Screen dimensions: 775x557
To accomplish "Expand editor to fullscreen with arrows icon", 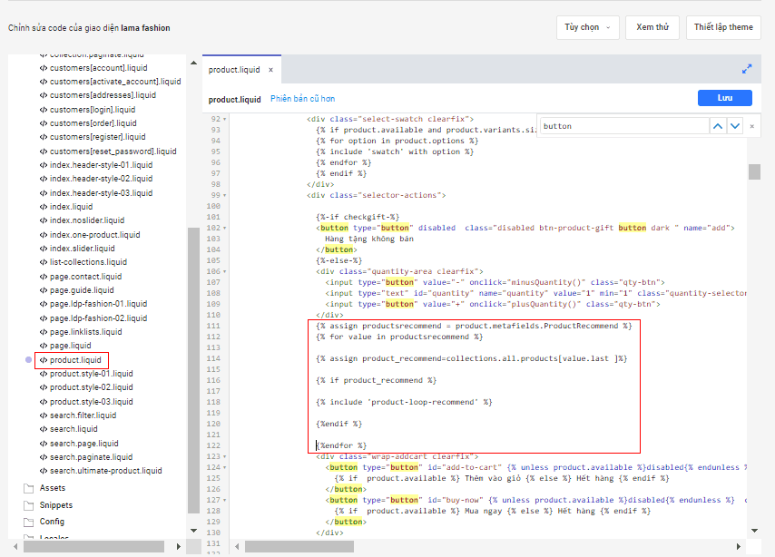I will click(x=747, y=69).
